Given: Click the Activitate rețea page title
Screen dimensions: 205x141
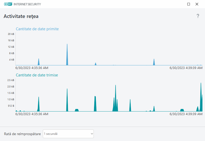Looking at the screenshot, I should click(x=21, y=16).
